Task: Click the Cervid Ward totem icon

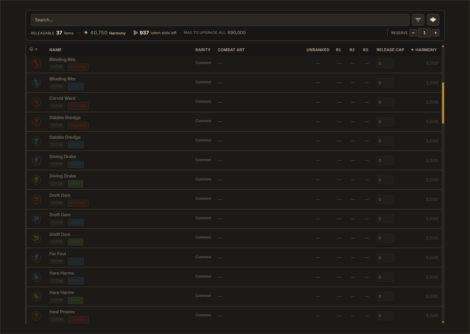Action: click(x=36, y=102)
